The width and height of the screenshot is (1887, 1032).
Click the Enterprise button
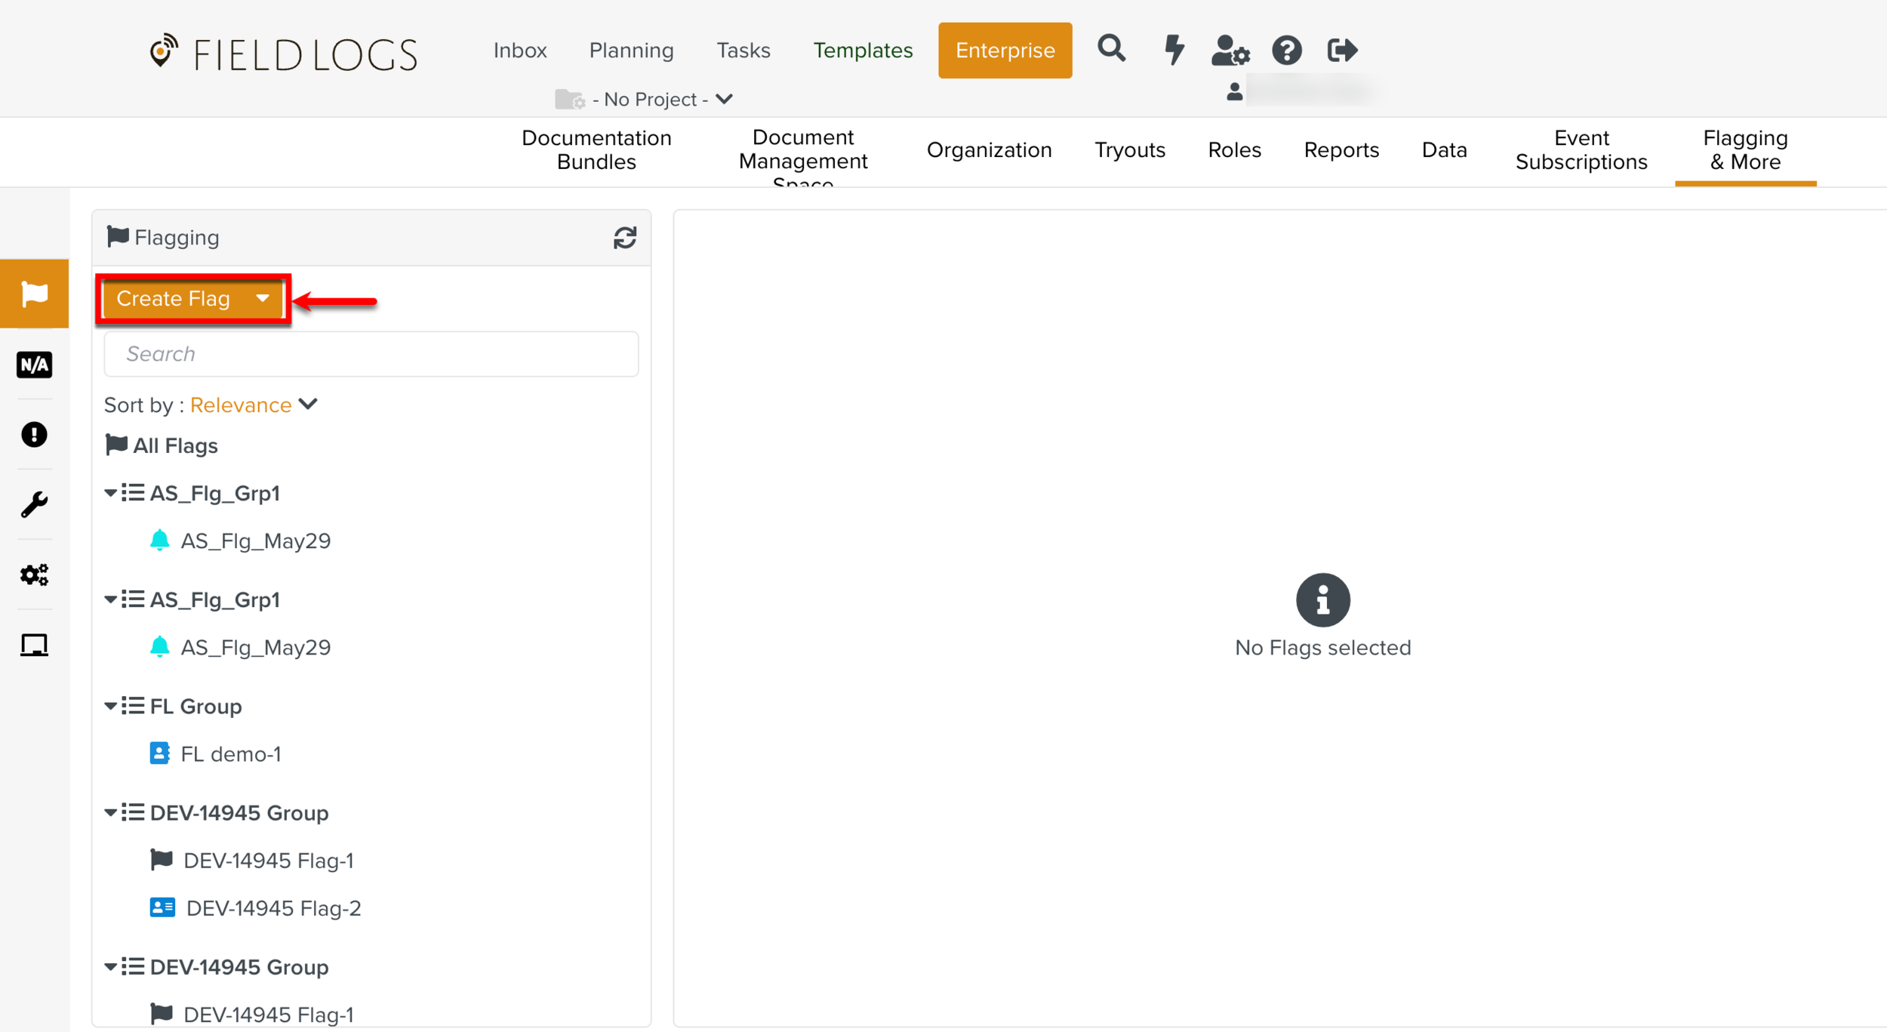pos(1005,51)
